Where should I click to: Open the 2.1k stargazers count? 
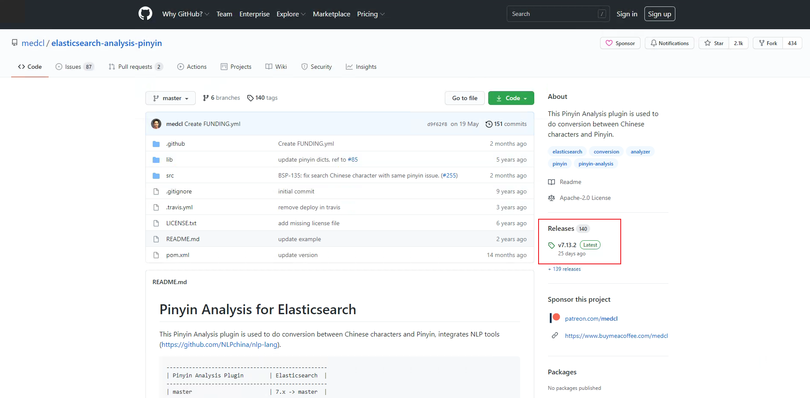coord(739,43)
